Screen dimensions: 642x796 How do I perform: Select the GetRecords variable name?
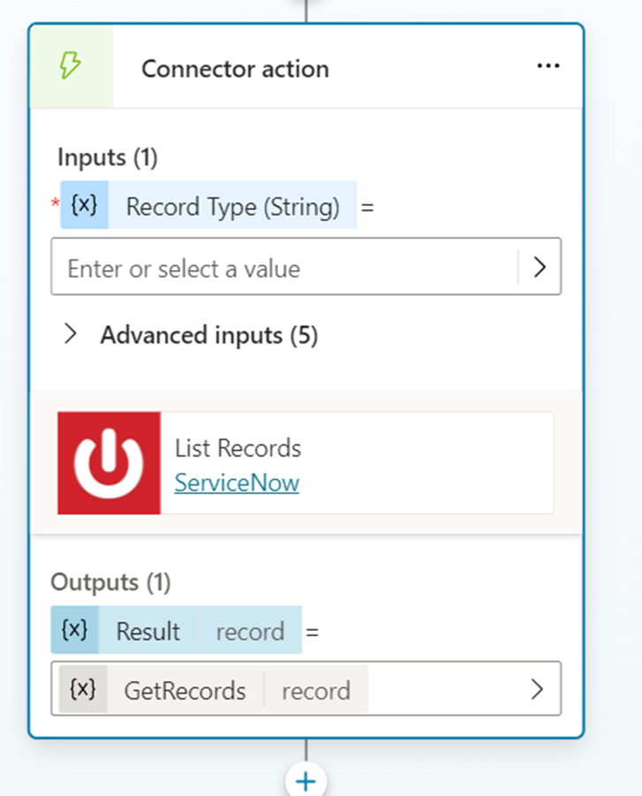point(185,690)
